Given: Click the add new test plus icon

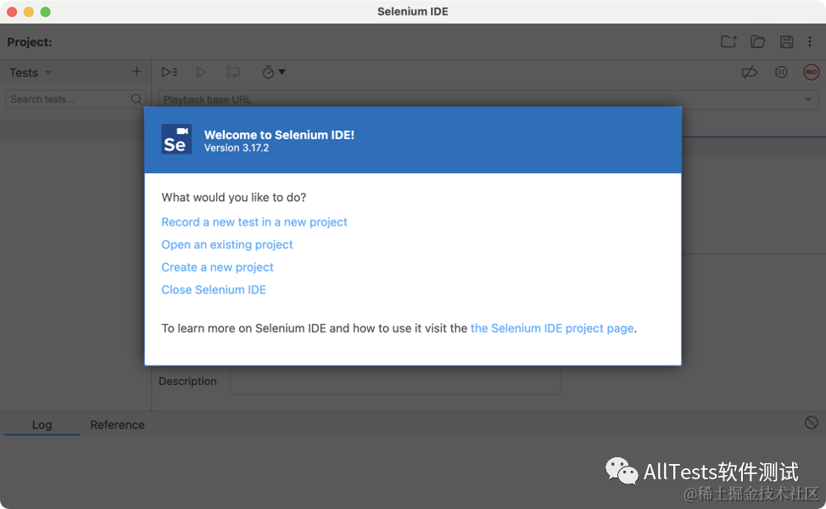Looking at the screenshot, I should coord(137,71).
